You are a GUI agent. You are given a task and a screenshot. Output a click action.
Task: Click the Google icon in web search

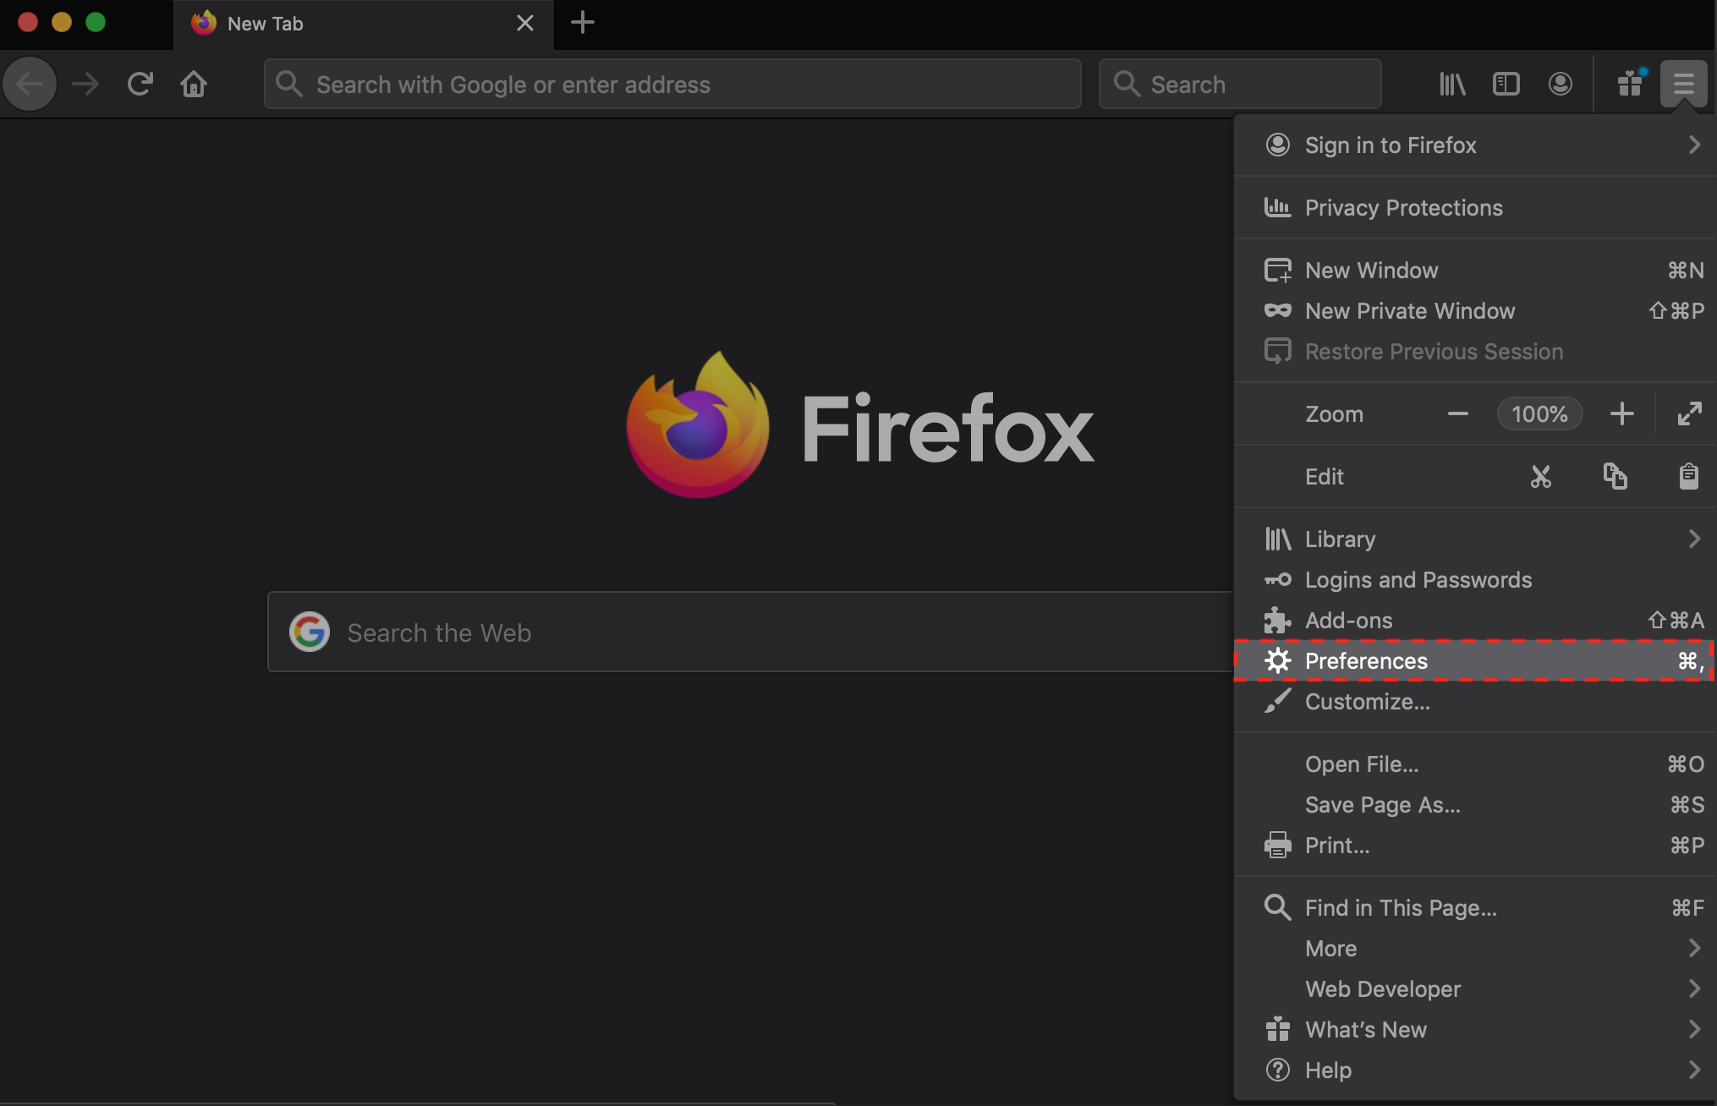[310, 632]
